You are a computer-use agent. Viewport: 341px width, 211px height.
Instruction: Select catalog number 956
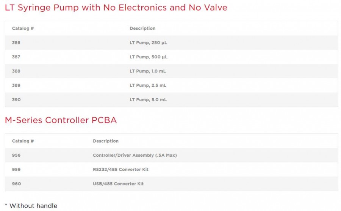pyautogui.click(x=16, y=155)
